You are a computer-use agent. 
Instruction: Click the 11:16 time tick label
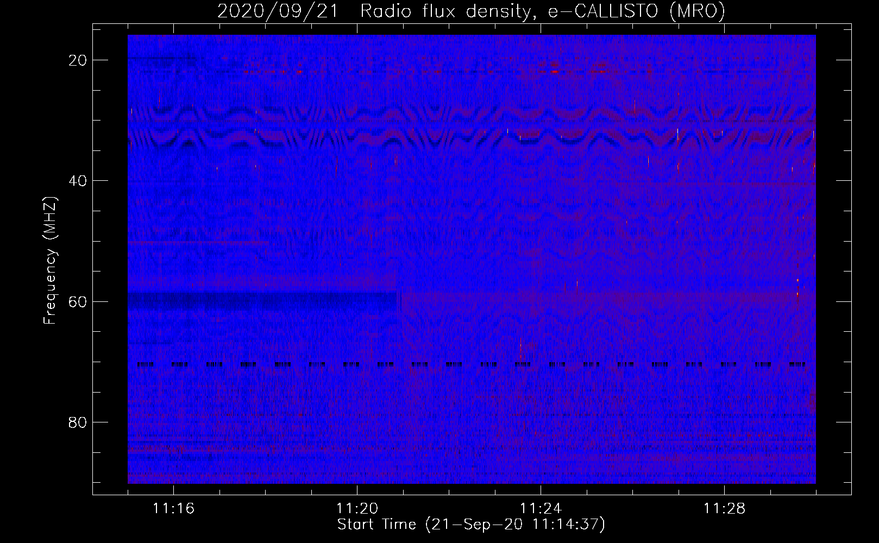[174, 509]
